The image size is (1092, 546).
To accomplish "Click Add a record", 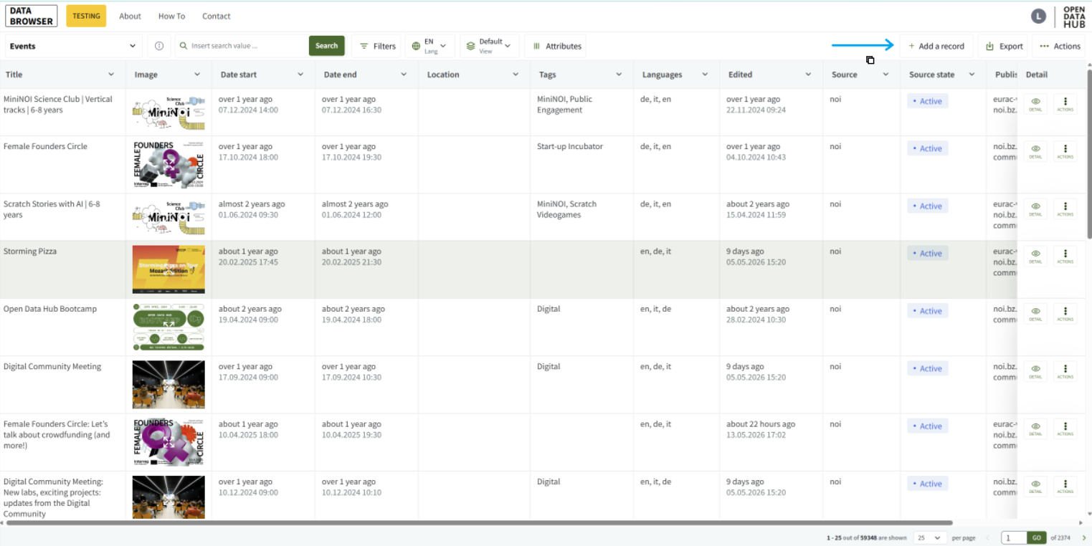I will point(936,46).
